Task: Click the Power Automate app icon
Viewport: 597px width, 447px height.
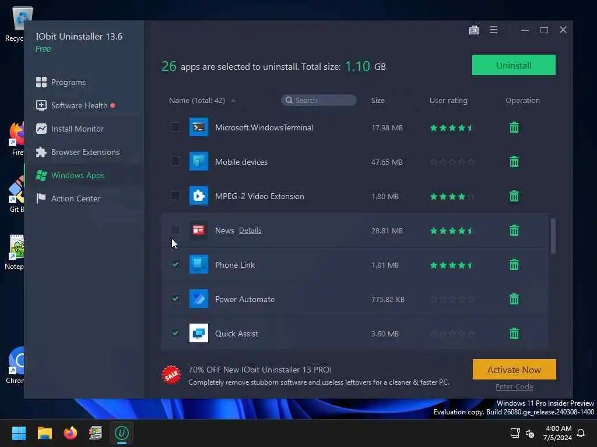Action: [199, 299]
